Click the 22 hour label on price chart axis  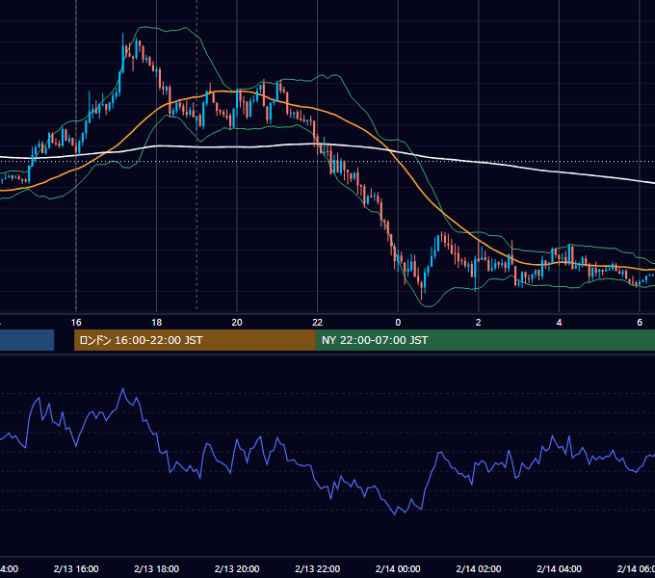318,323
